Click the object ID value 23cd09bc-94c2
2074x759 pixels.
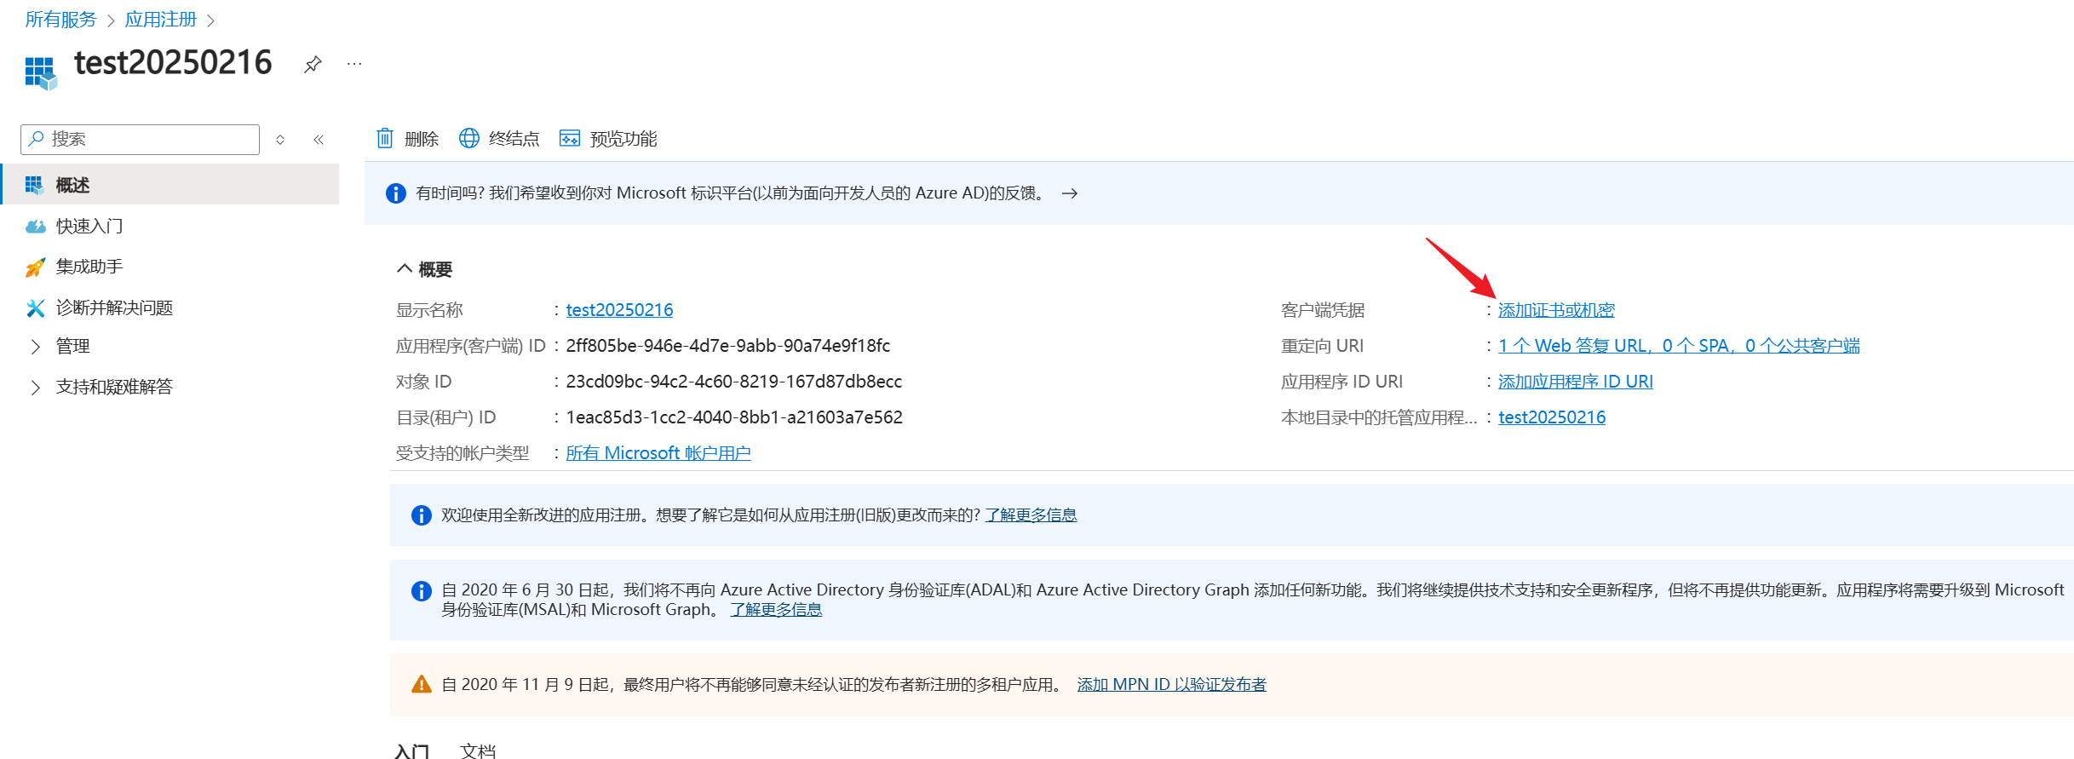(x=733, y=382)
